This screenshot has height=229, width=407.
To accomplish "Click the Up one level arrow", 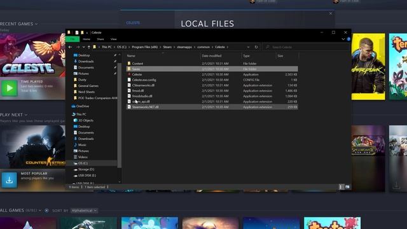I will point(89,47).
